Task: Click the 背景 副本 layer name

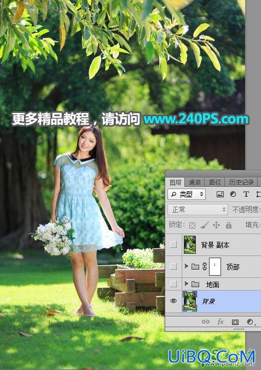Action: pyautogui.click(x=215, y=245)
